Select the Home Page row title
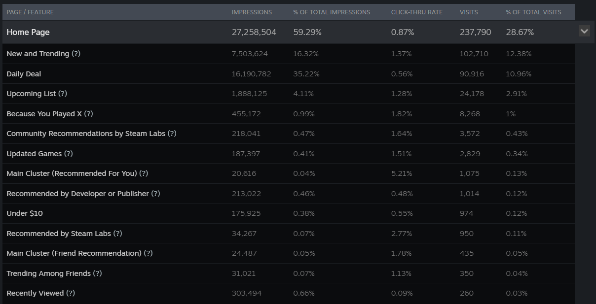 (28, 32)
